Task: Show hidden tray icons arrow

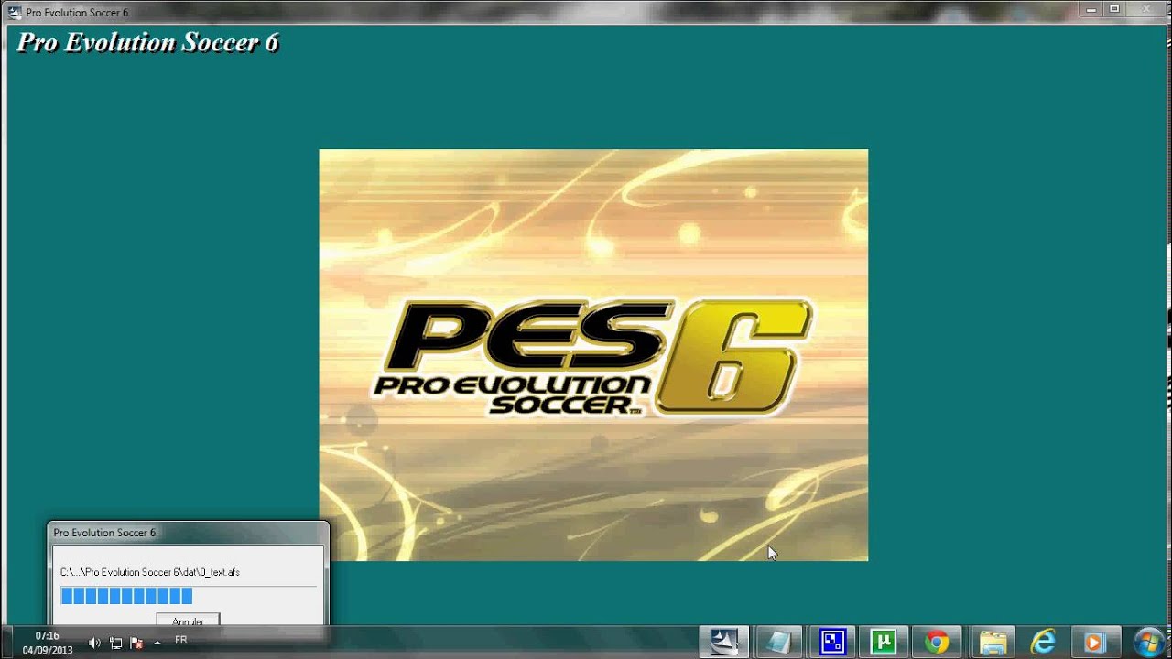Action: pyautogui.click(x=157, y=643)
